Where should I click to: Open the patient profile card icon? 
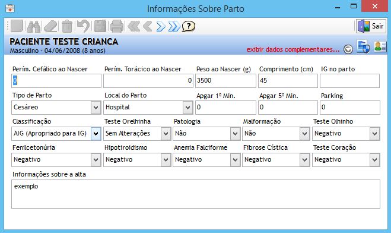380,47
